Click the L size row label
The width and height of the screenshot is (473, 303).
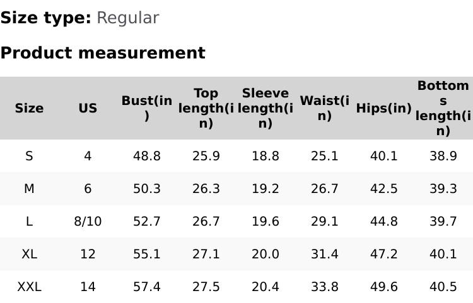coord(29,221)
